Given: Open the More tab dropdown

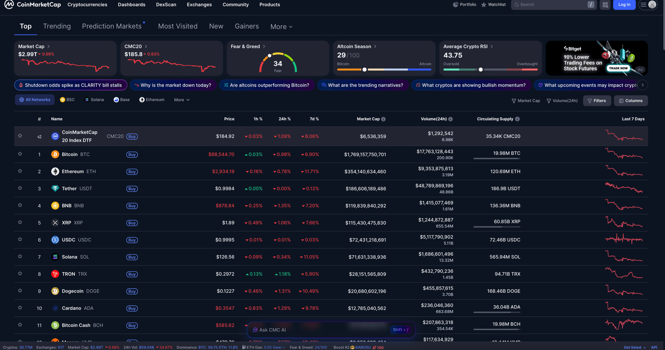Looking at the screenshot, I should point(281,26).
